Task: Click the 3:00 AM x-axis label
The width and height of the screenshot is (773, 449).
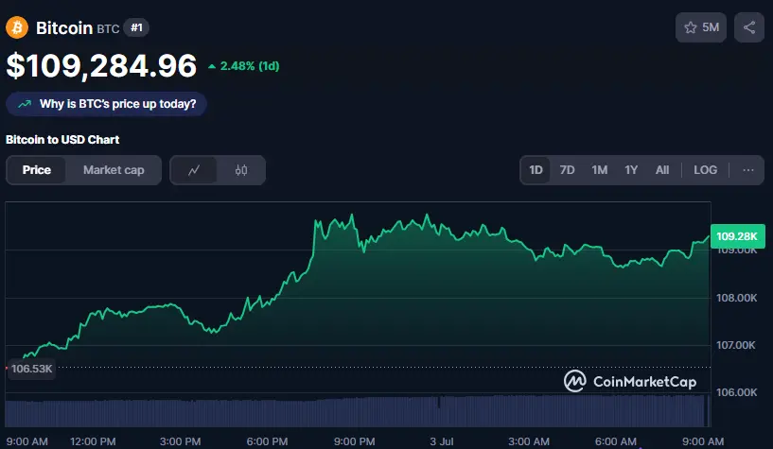Action: (x=529, y=441)
